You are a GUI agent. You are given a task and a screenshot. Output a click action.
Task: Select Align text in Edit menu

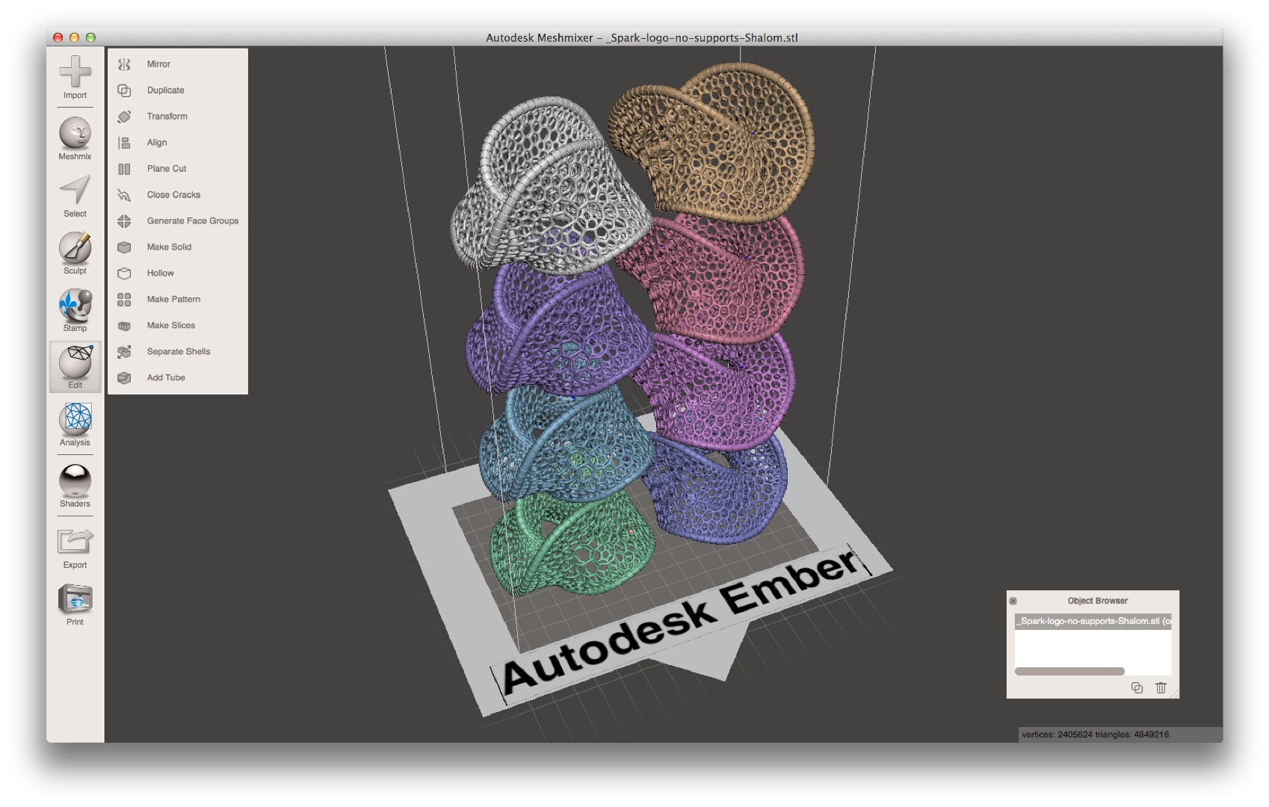coord(157,143)
